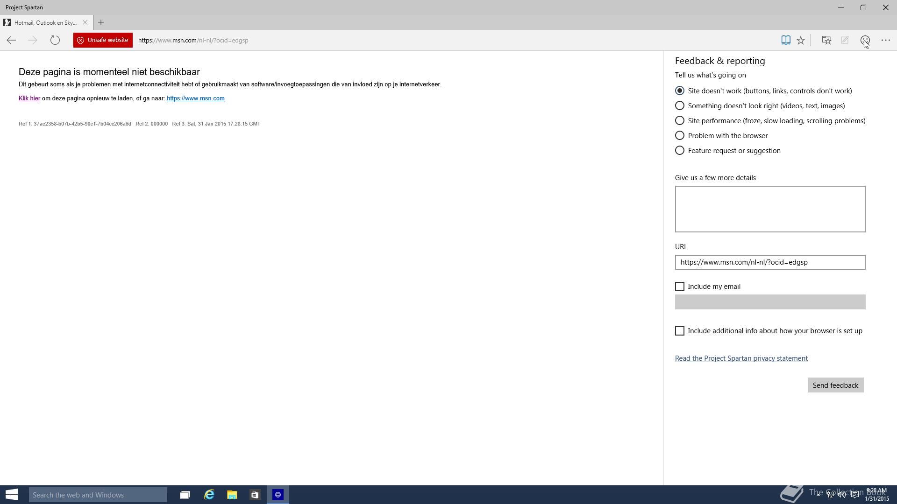
Task: Open the https://www.msn.com link
Action: (x=196, y=98)
